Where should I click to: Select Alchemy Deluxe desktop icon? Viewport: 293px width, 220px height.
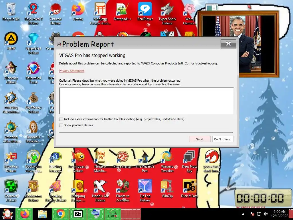11,73
